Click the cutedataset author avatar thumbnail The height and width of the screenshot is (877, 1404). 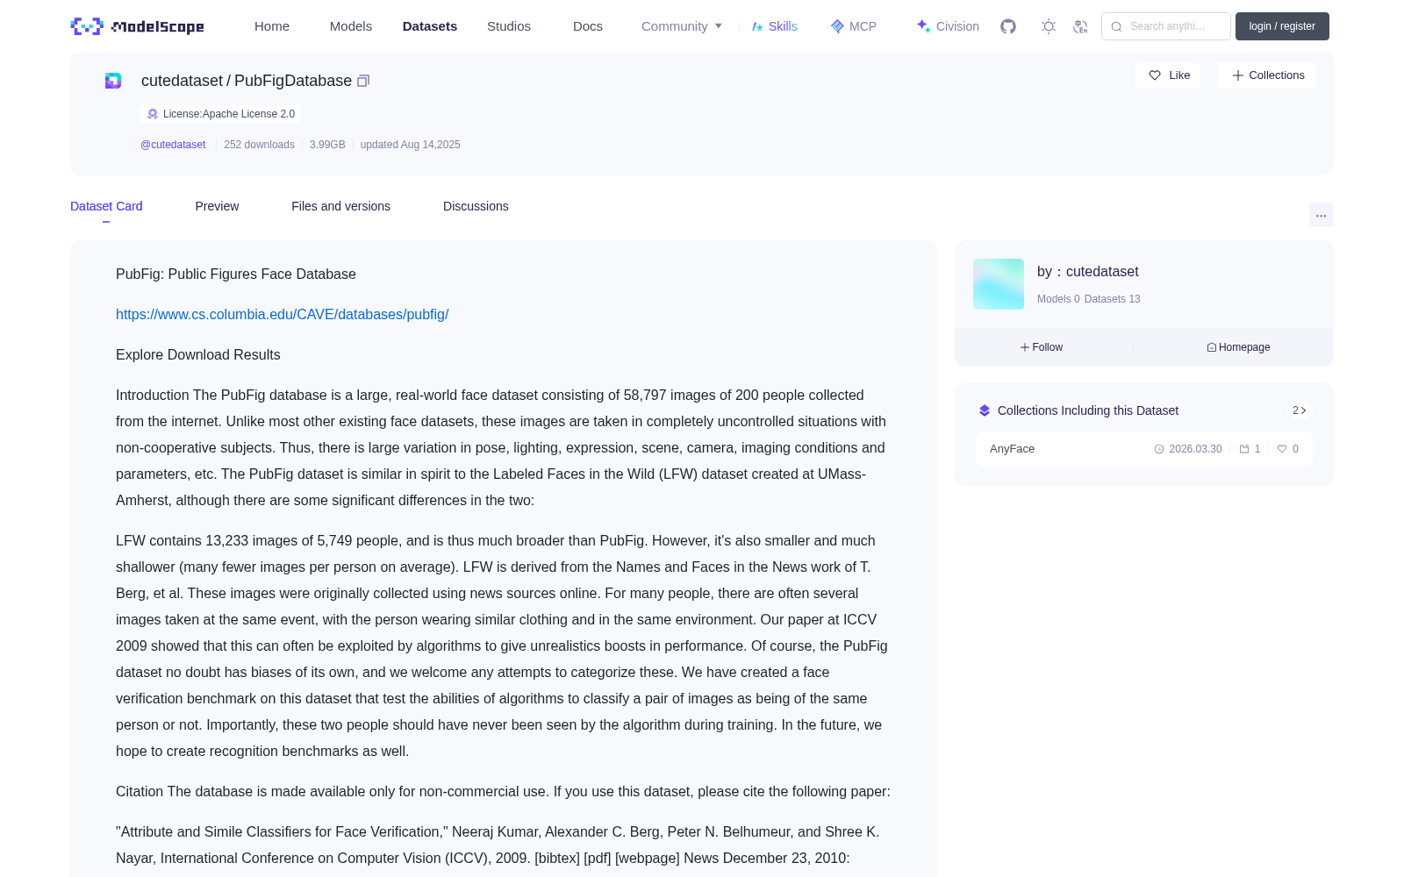coord(999,284)
